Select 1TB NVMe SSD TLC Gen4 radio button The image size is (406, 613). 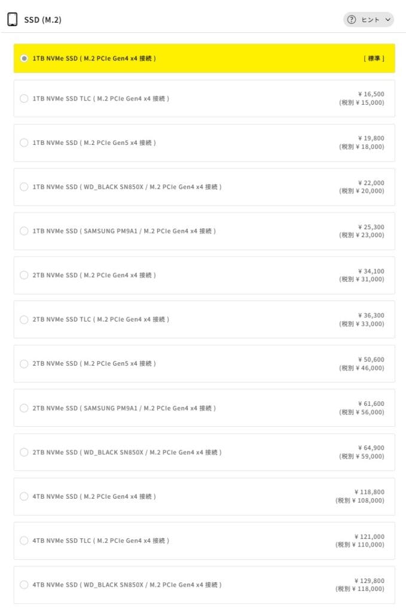click(x=24, y=99)
